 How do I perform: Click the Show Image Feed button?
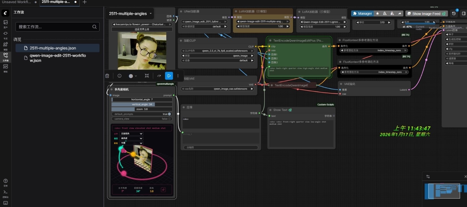pyautogui.click(x=426, y=14)
